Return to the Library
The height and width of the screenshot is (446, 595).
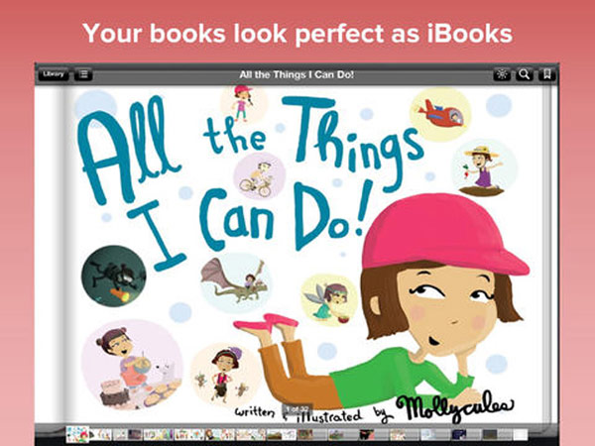point(54,74)
